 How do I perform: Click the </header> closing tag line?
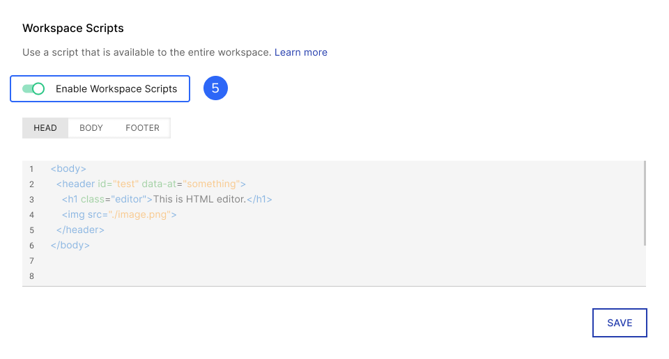pyautogui.click(x=80, y=230)
